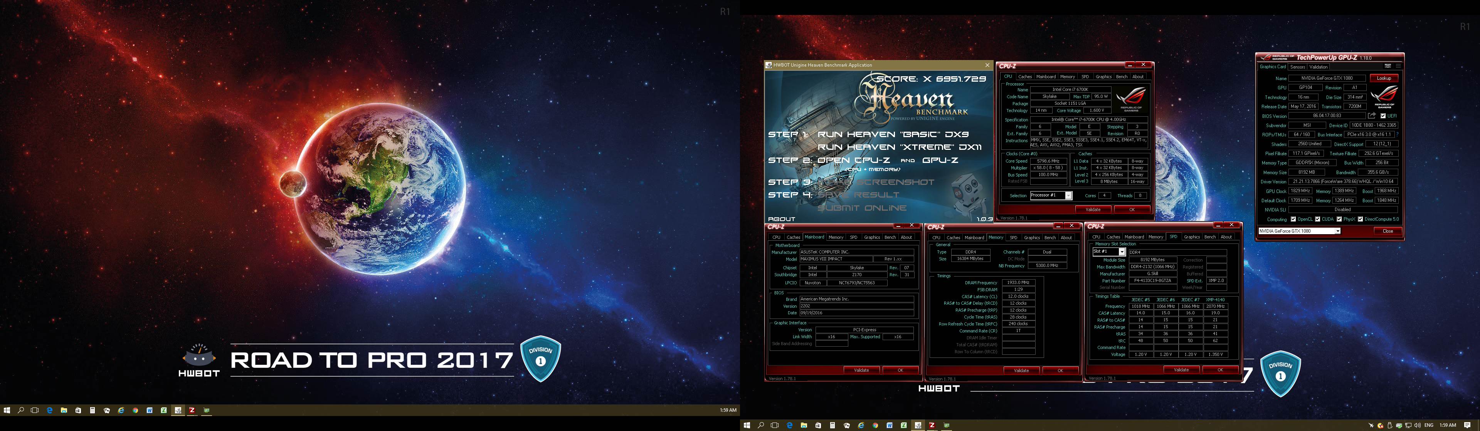The height and width of the screenshot is (431, 1480).
Task: Open the Action Center notification icon
Action: pos(1467,425)
